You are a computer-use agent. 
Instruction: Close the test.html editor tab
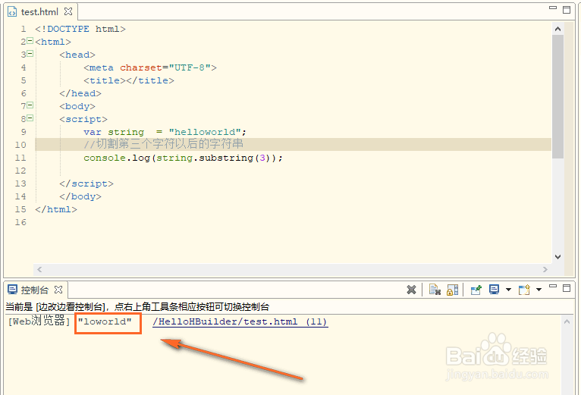coord(68,11)
